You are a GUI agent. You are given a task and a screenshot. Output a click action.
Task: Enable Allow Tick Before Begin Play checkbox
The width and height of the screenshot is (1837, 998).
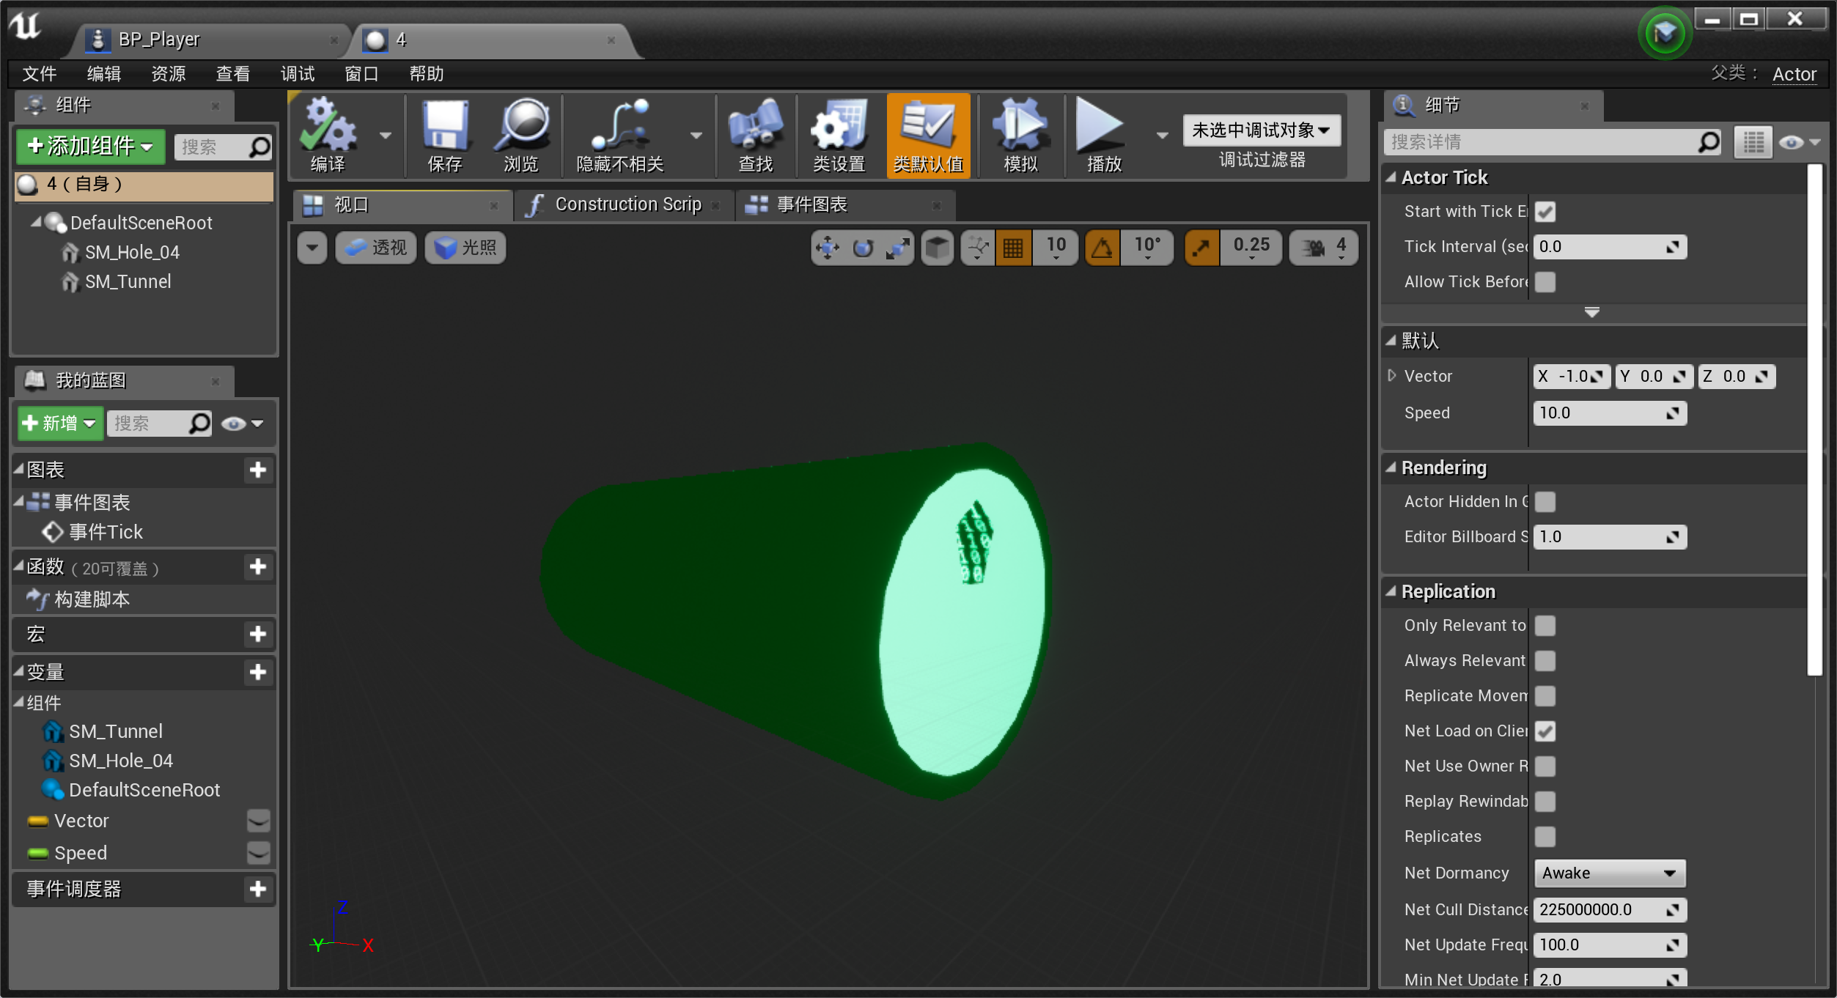pyautogui.click(x=1545, y=282)
